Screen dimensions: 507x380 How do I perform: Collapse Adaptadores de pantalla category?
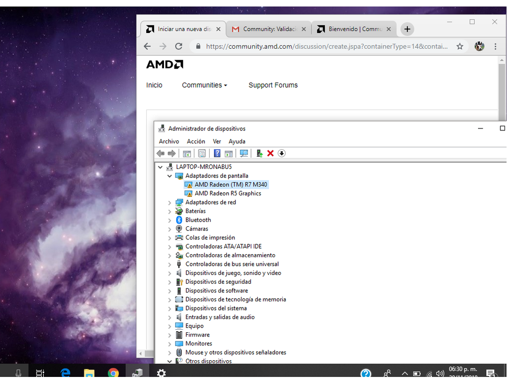[170, 176]
